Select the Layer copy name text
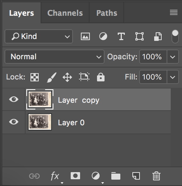 (x=79, y=100)
